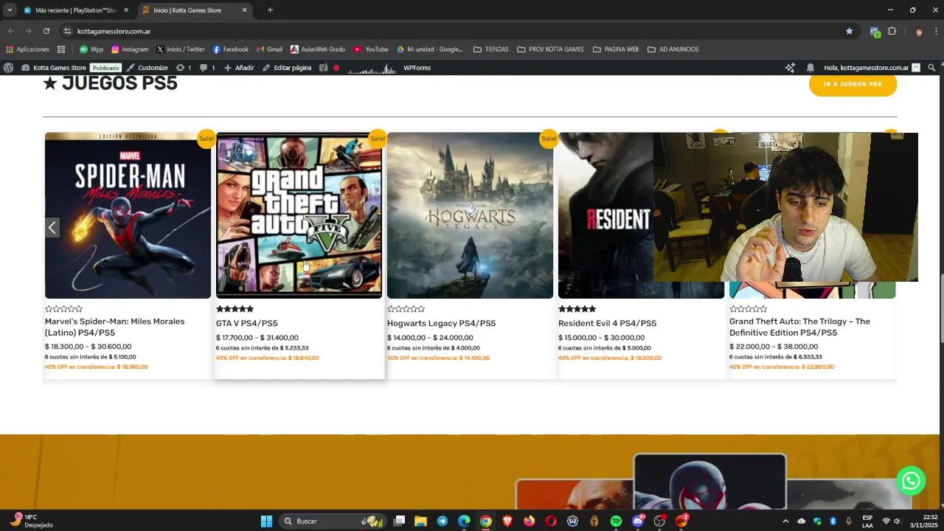Open the GTA V PS4/PS5 product link
The width and height of the screenshot is (944, 531).
pyautogui.click(x=247, y=323)
